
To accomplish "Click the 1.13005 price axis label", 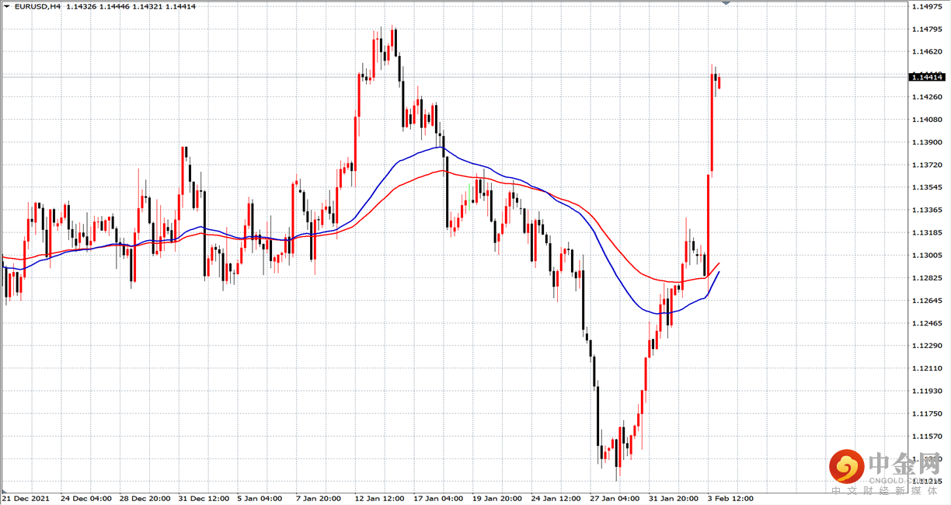I will pyautogui.click(x=928, y=255).
